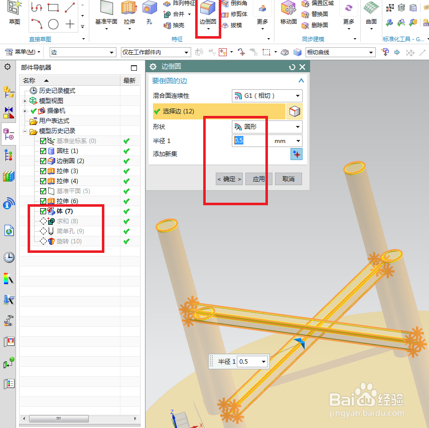The width and height of the screenshot is (429, 428).
Task: Toggle the 拉伸 (4) feature checkbox
Action: coord(43,181)
